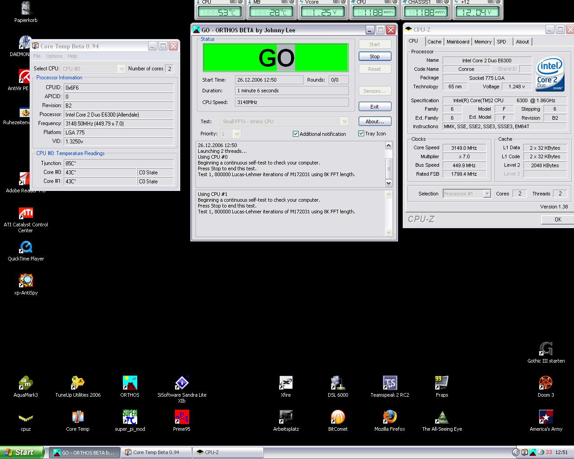574x459 pixels.
Task: Click the OK button in CPU-Z
Action: coord(558,219)
